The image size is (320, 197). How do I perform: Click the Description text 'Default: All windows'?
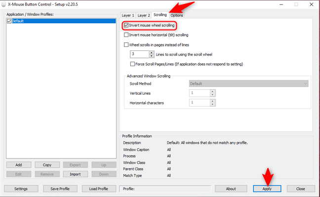pyautogui.click(x=207, y=143)
